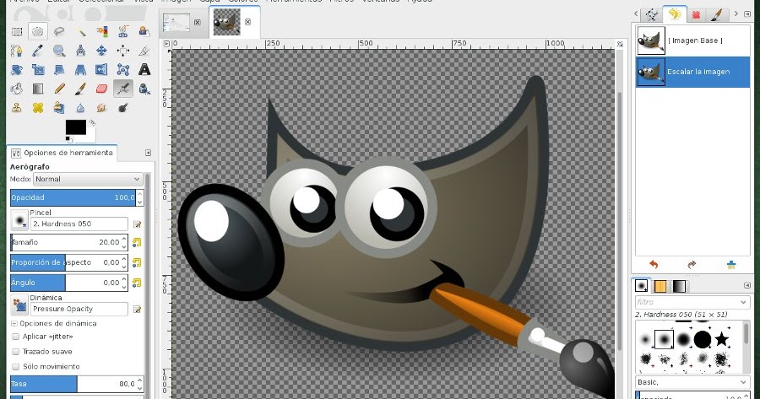This screenshot has height=399, width=760.
Task: Open the undo history dock configuration menu
Action: pyautogui.click(x=747, y=14)
